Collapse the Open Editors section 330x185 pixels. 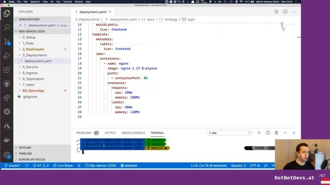tap(42, 20)
